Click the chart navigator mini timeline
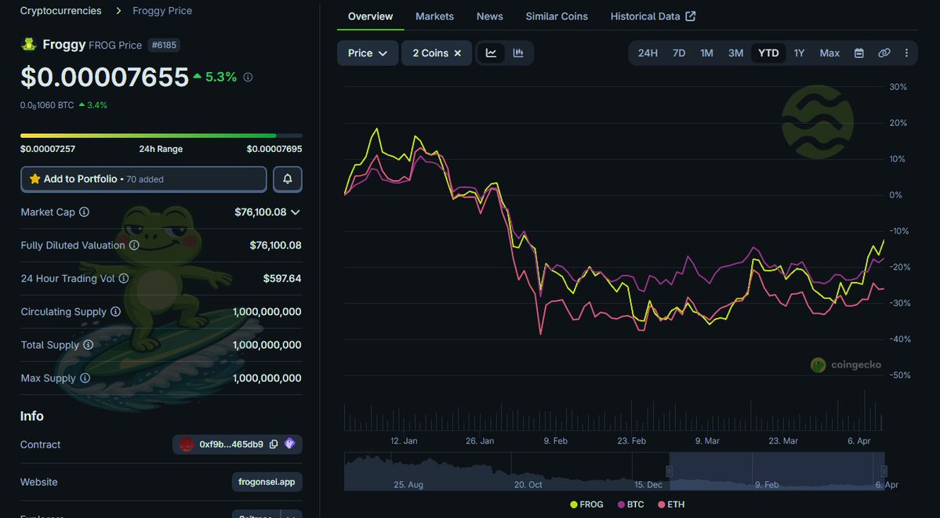The image size is (940, 518). [x=615, y=471]
